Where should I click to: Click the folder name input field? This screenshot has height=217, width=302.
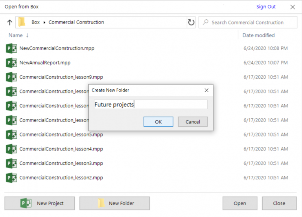pos(151,104)
